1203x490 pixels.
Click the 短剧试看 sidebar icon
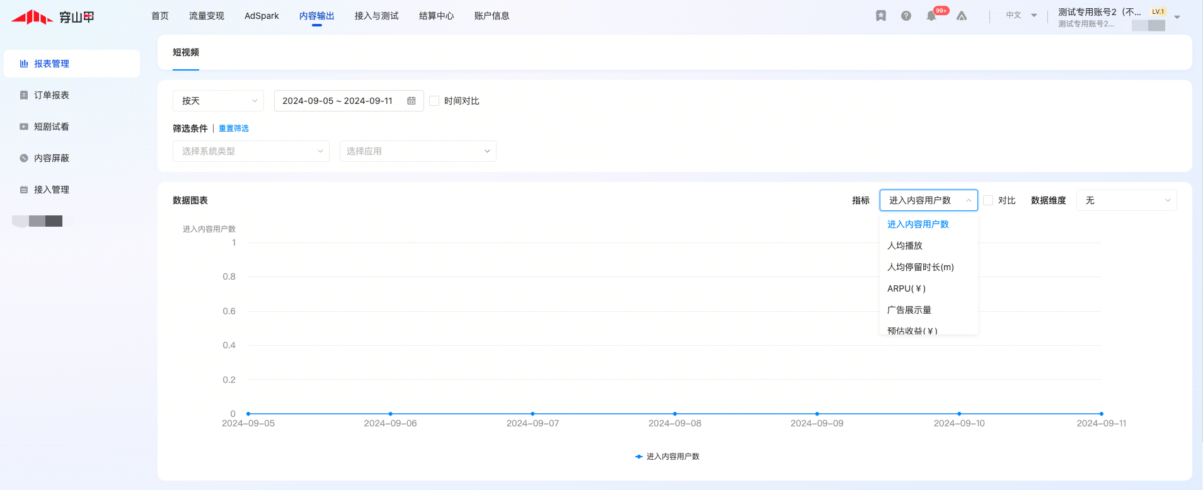(x=24, y=127)
